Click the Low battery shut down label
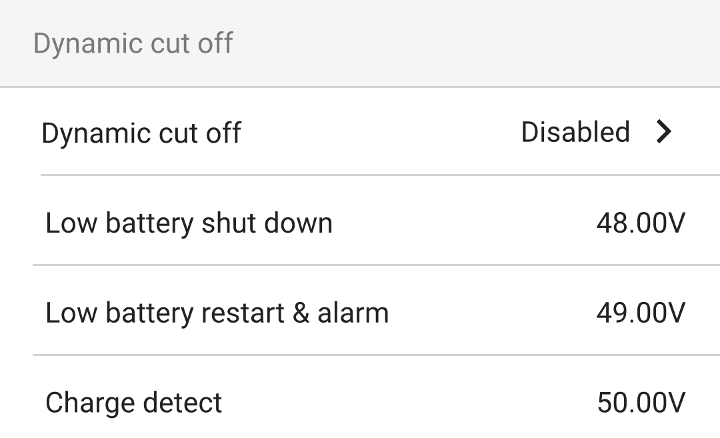 [189, 223]
